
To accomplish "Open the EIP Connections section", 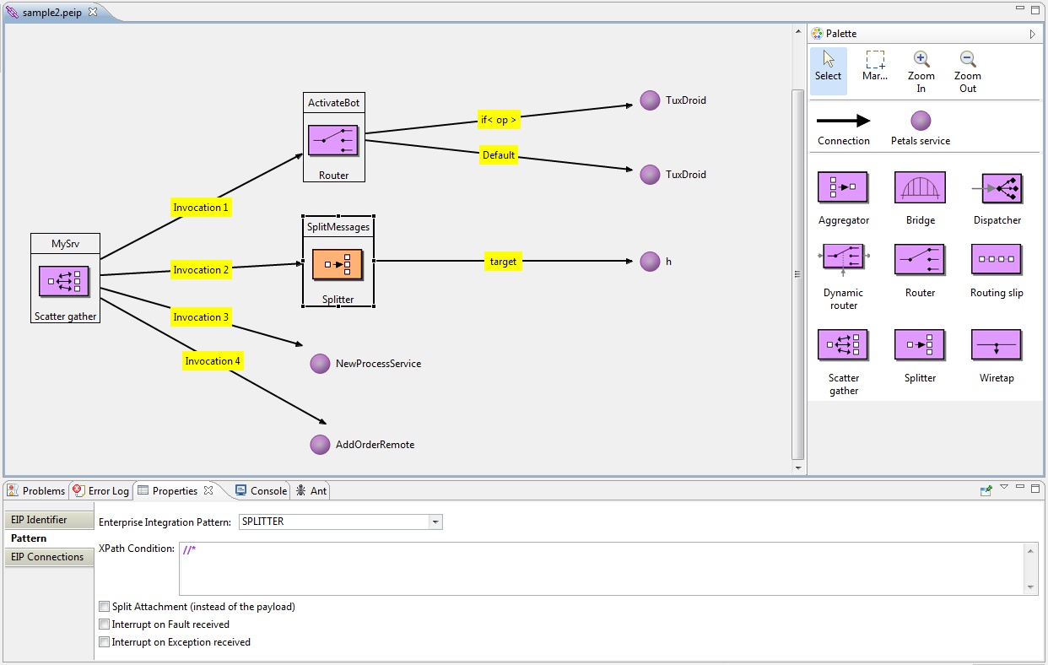I will click(47, 557).
